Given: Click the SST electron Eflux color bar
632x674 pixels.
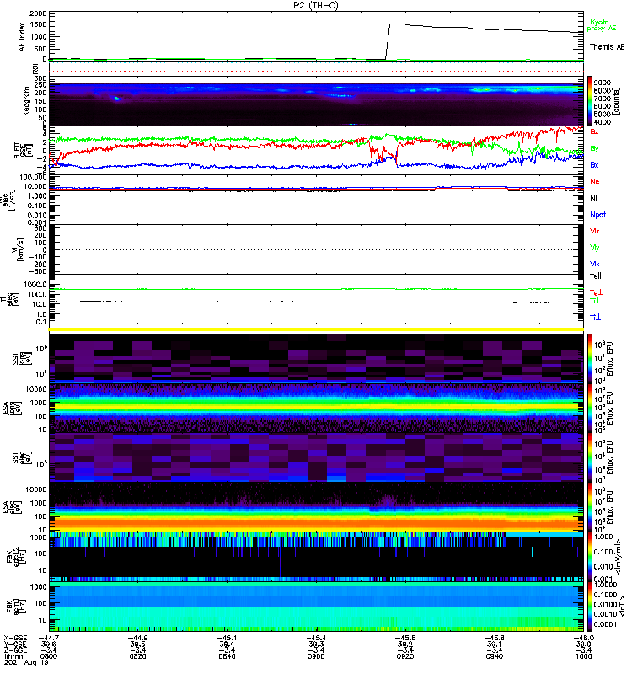Looking at the screenshot, I should 590,457.
